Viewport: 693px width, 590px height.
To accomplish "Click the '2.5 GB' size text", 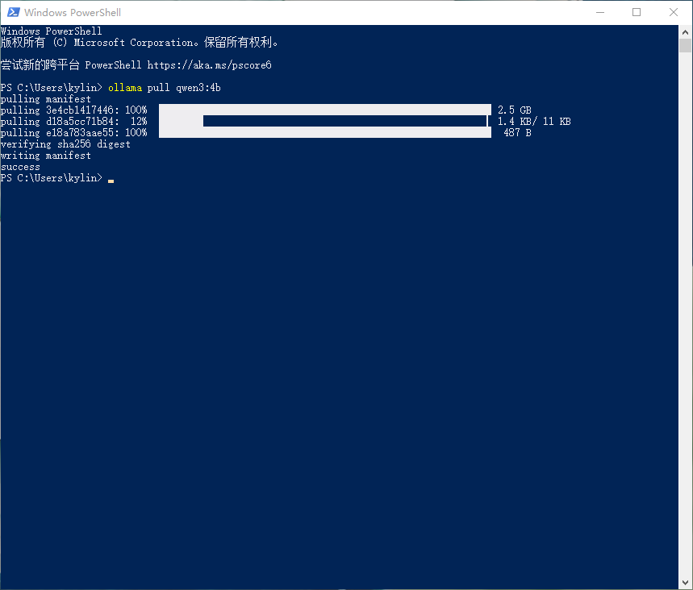I will pyautogui.click(x=515, y=110).
